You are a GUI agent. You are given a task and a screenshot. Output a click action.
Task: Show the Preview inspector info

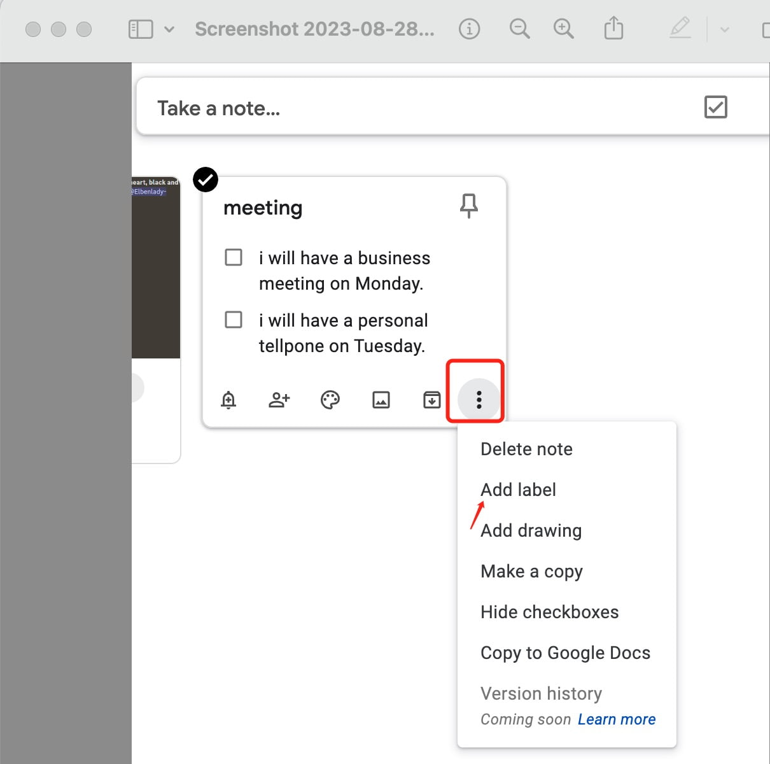(470, 29)
